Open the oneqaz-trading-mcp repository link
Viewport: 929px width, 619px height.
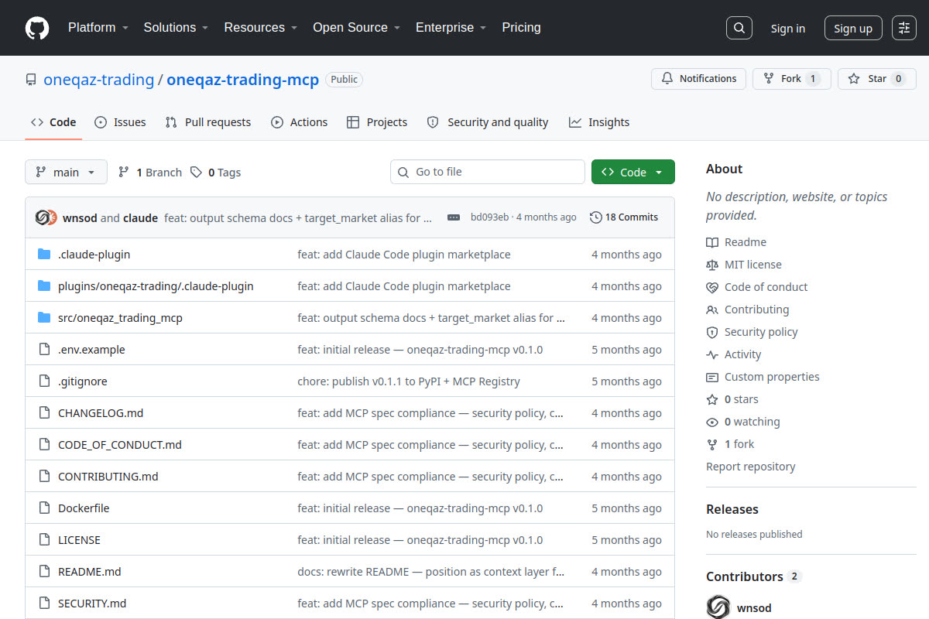pyautogui.click(x=243, y=80)
